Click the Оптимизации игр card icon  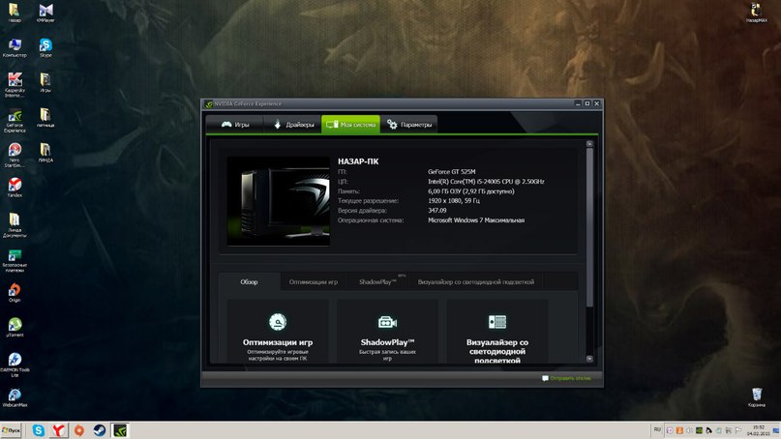click(x=278, y=322)
